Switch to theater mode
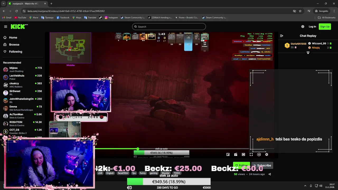 [243, 155]
